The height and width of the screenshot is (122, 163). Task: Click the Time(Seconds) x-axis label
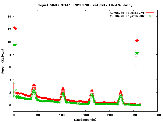[85, 120]
